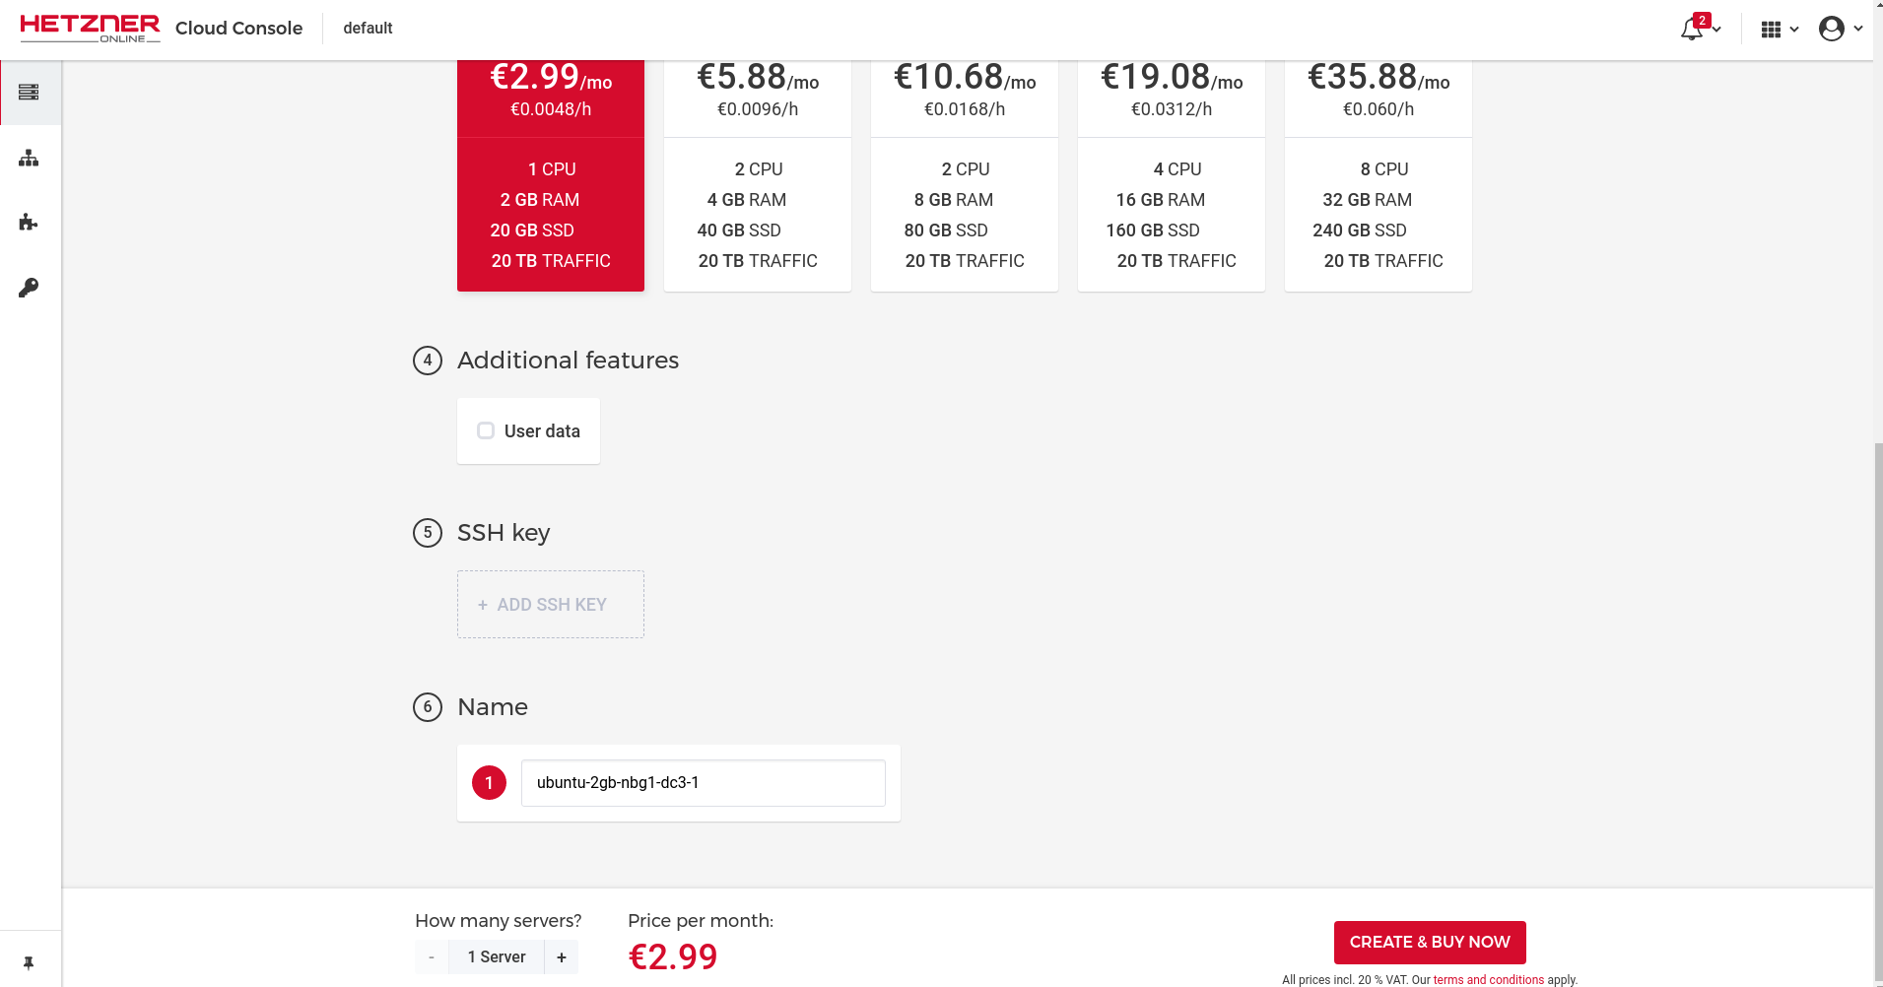Open the apps grid icon
This screenshot has height=987, width=1883.
[1771, 30]
